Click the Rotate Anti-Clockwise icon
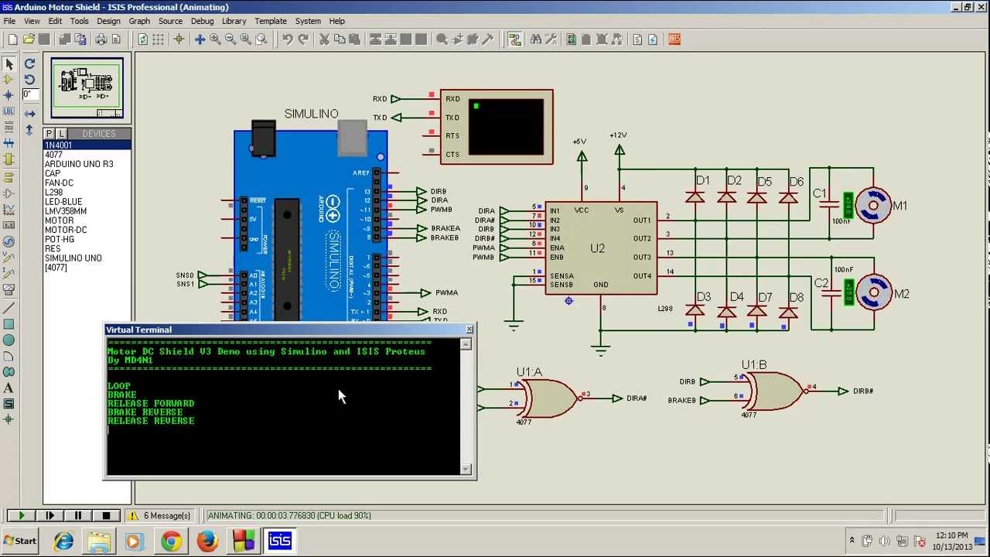Screen dimensions: 990x557 click(29, 80)
